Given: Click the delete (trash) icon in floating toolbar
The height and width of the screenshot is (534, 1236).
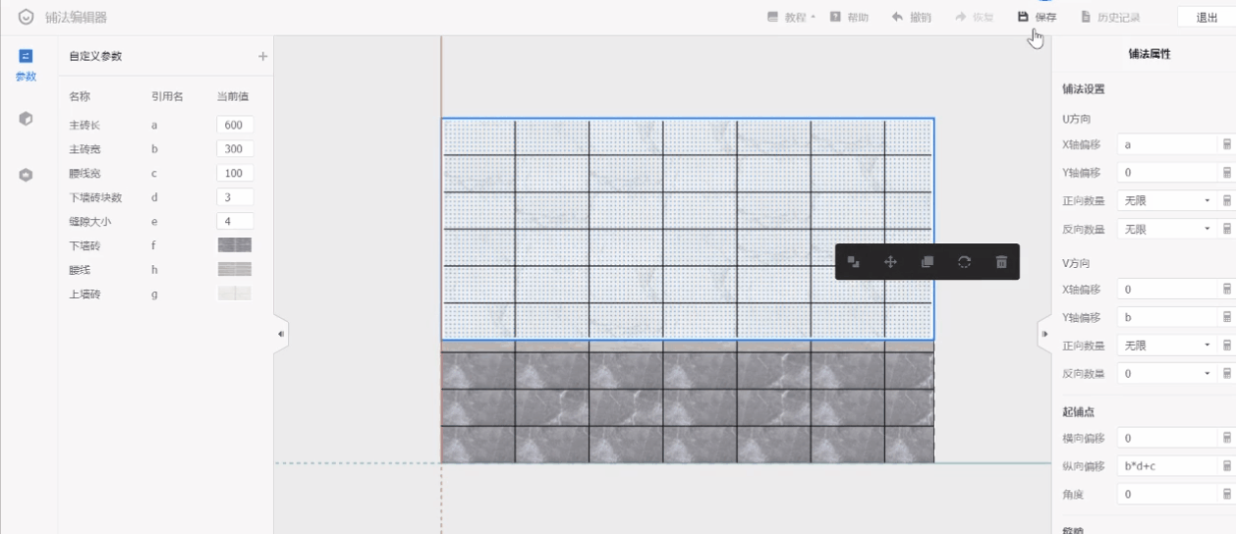Looking at the screenshot, I should [1001, 262].
